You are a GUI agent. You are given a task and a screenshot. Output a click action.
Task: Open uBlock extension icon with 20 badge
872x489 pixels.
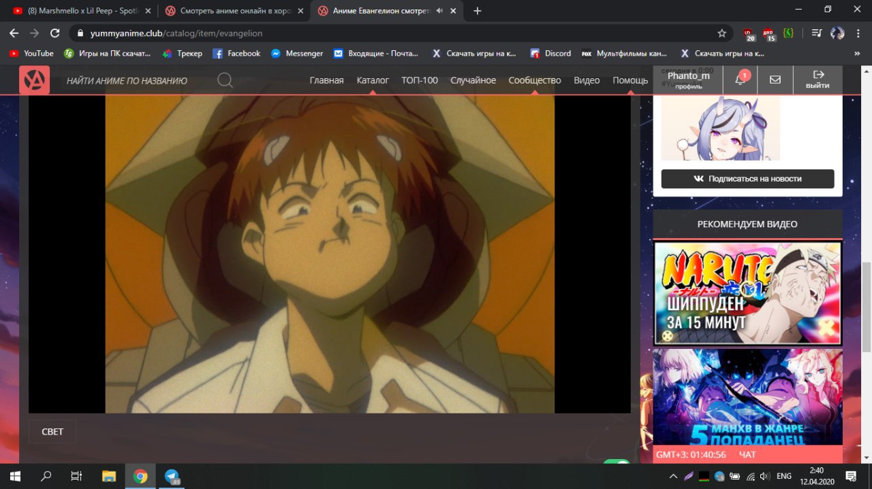point(749,33)
